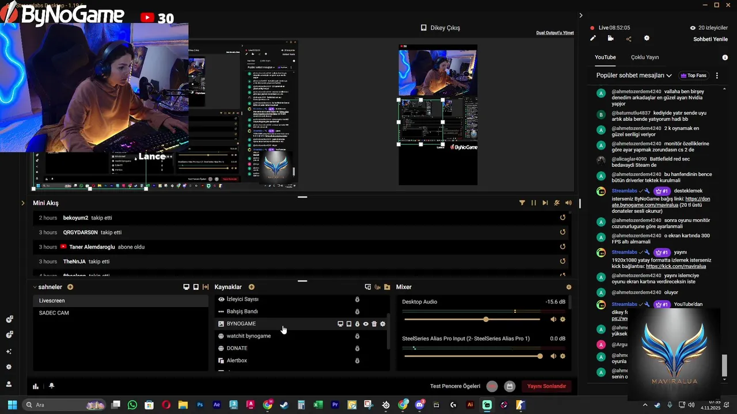This screenshot has width=737, height=414.
Task: Select the Livescreen scene
Action: tap(120, 301)
